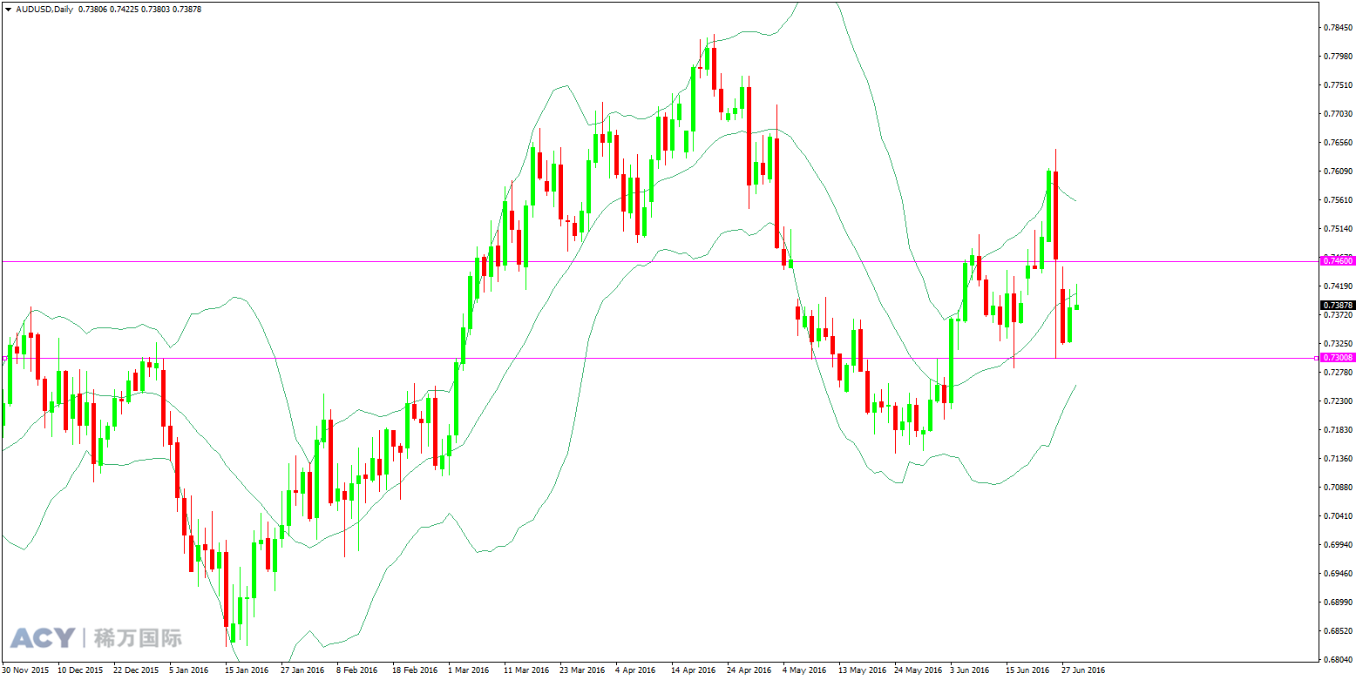Click the 27 Jan 2016 date label
Viewport: 1356px width, 680px height.
302,671
